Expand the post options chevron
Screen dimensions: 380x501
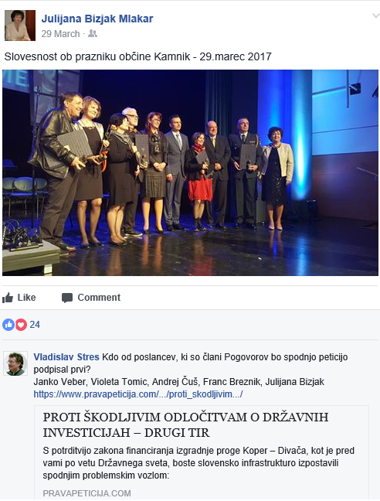click(376, 15)
